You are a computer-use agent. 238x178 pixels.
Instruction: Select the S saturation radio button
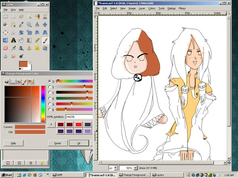pos(50,87)
